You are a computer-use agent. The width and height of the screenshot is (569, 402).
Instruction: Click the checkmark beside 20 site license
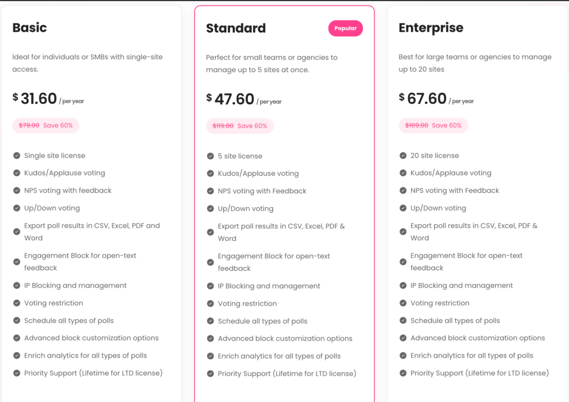402,155
